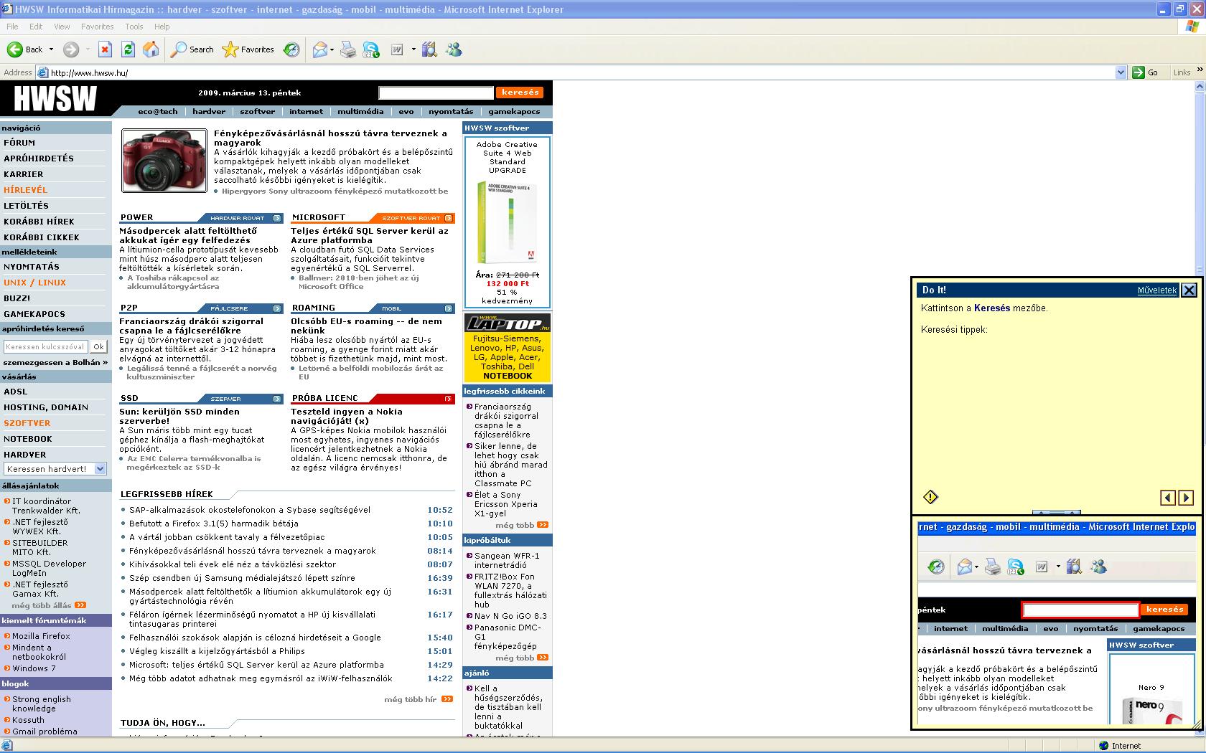Open the HÍRLEVÉL navigation link
The height and width of the screenshot is (753, 1206).
pyautogui.click(x=26, y=190)
